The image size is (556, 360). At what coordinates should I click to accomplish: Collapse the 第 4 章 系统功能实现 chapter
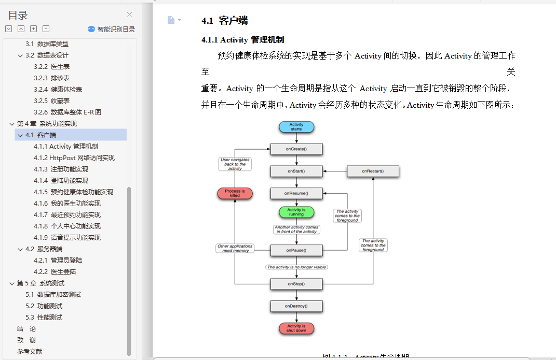pos(12,124)
